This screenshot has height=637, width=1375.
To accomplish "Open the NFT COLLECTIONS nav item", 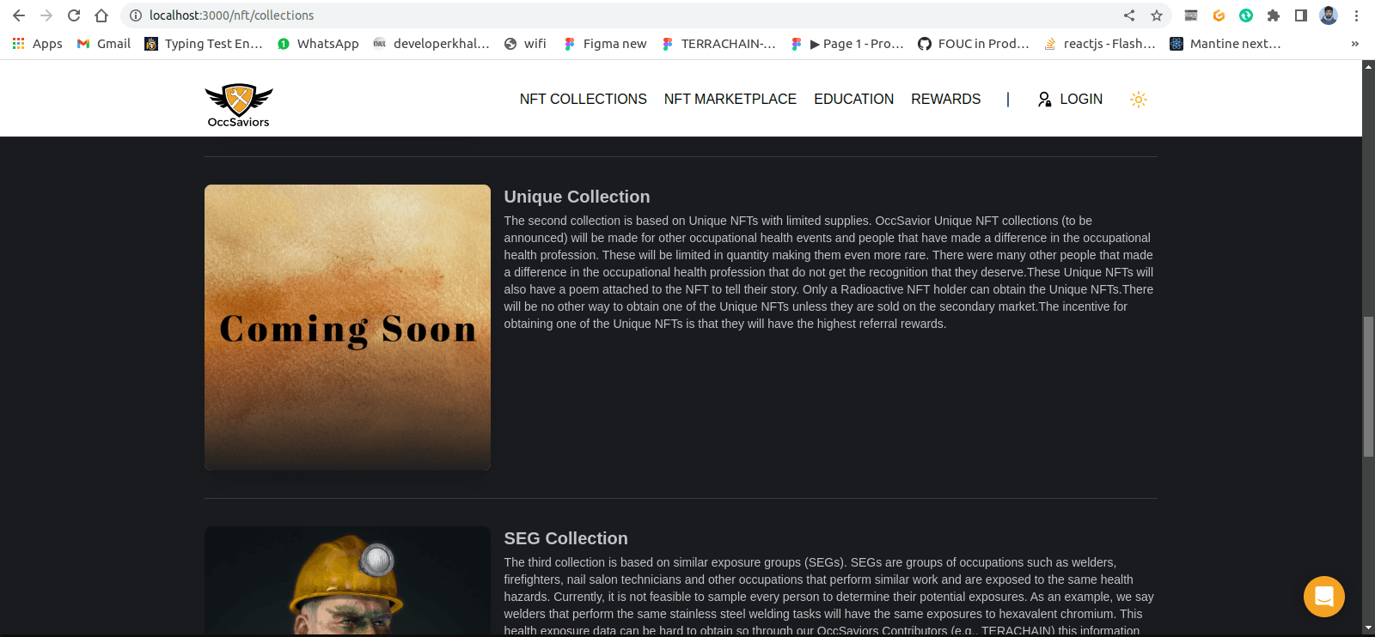I will (583, 100).
